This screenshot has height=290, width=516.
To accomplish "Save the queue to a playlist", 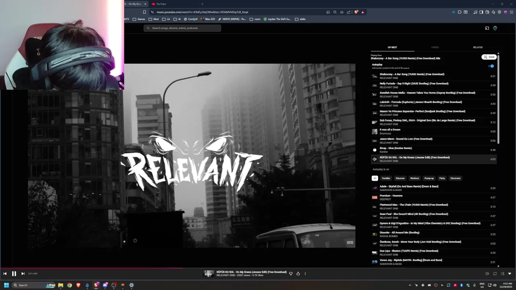I will tap(489, 57).
